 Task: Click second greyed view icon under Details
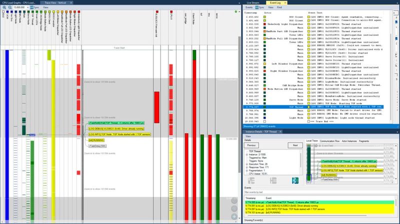pyautogui.click(x=273, y=180)
